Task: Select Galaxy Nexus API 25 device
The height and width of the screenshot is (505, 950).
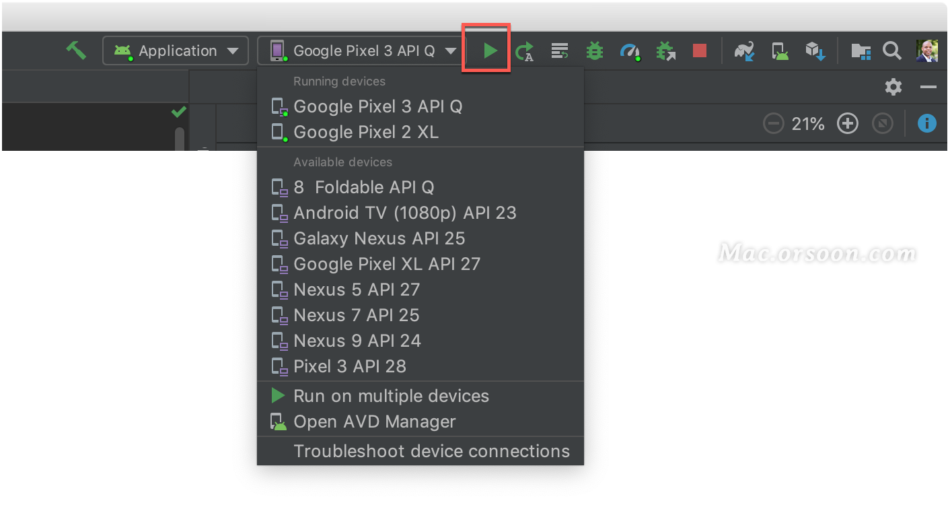Action: click(421, 238)
